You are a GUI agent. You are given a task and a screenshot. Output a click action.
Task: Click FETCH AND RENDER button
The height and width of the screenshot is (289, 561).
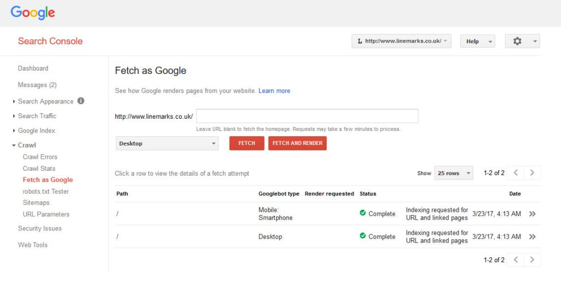(297, 143)
